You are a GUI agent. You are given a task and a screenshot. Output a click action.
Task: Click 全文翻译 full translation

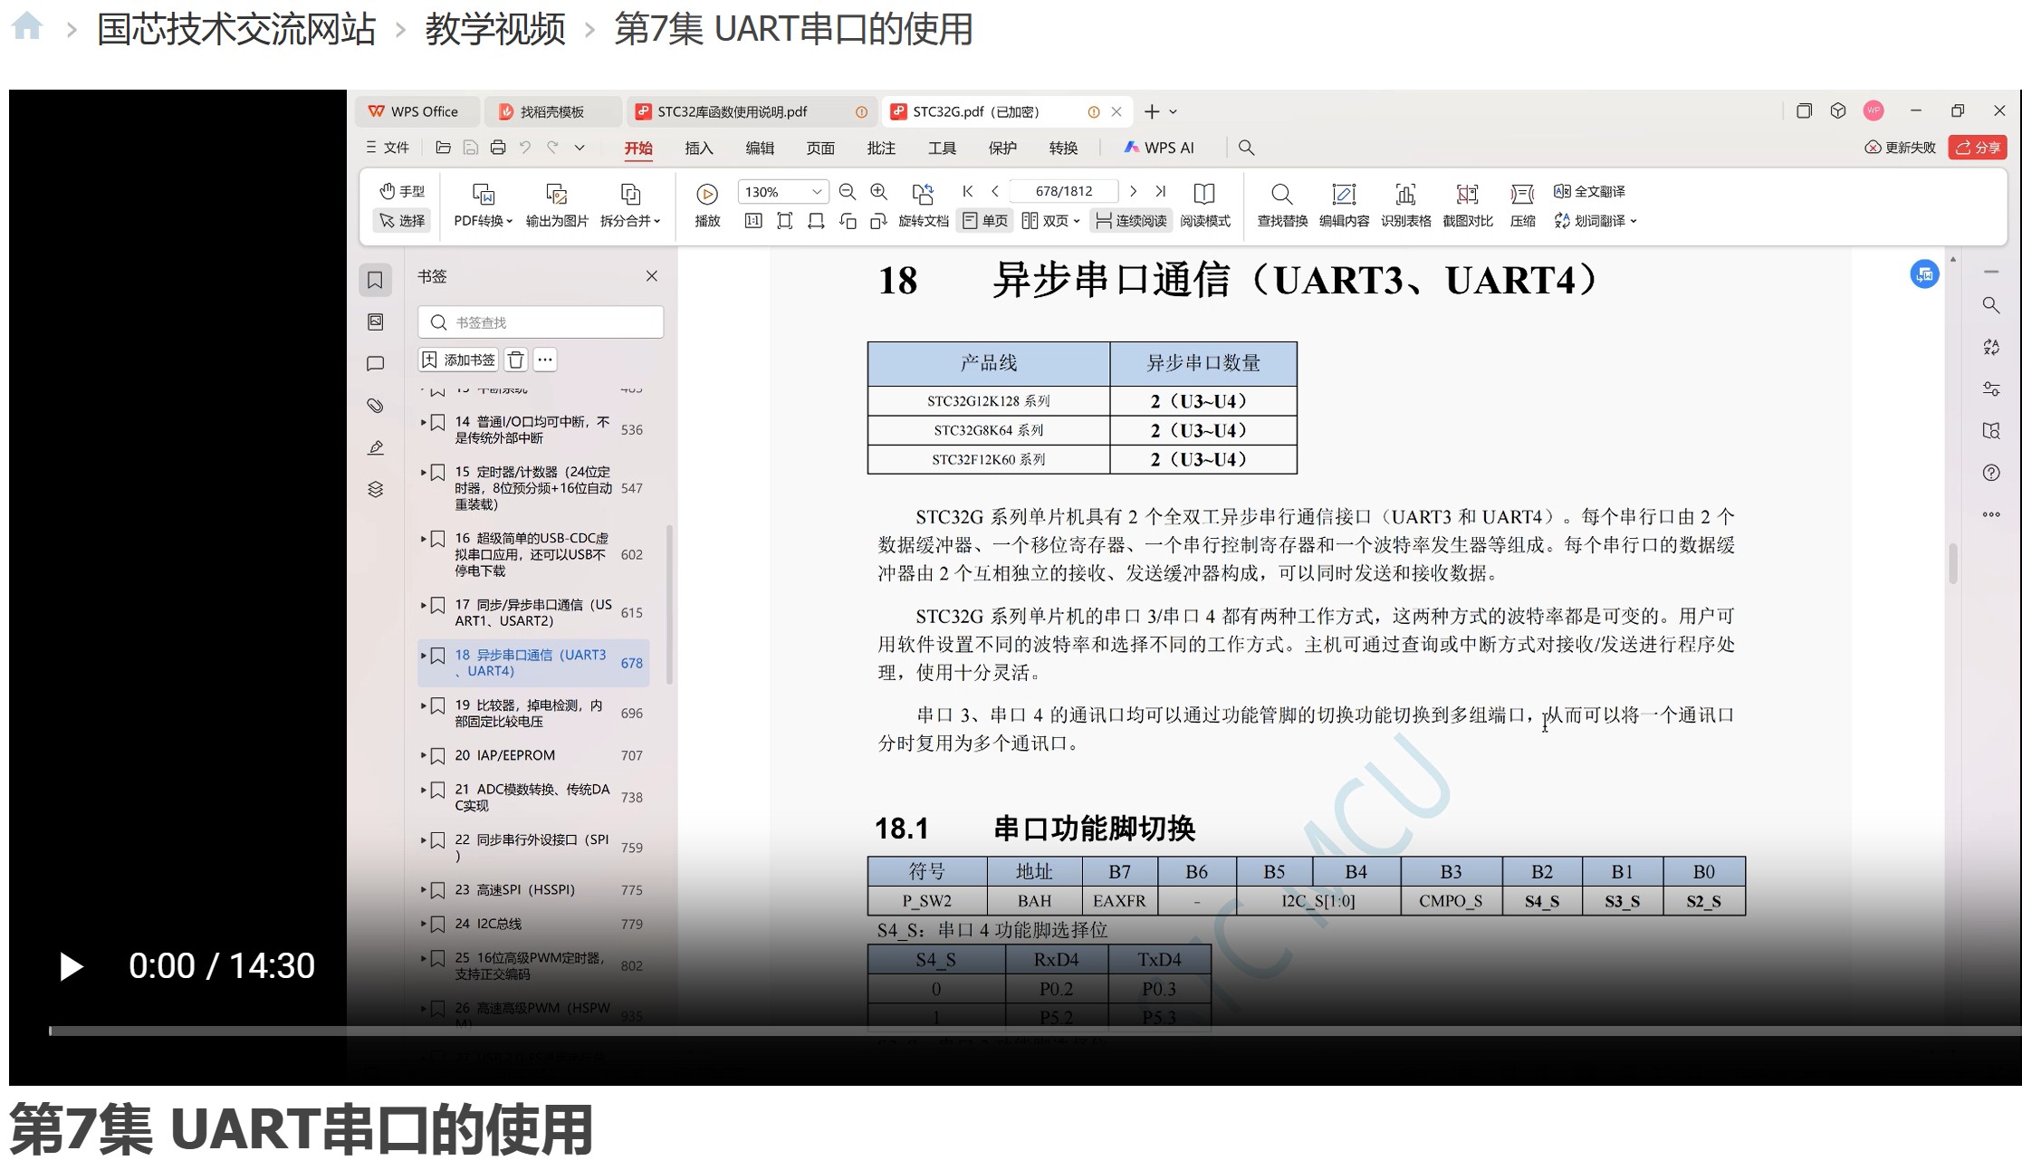[x=1589, y=191]
